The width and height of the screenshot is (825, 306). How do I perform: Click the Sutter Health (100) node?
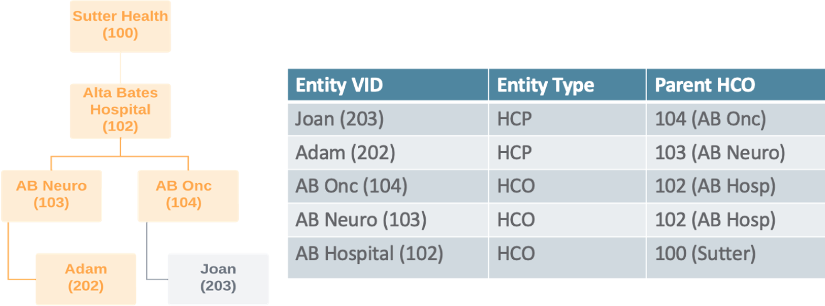pyautogui.click(x=120, y=25)
